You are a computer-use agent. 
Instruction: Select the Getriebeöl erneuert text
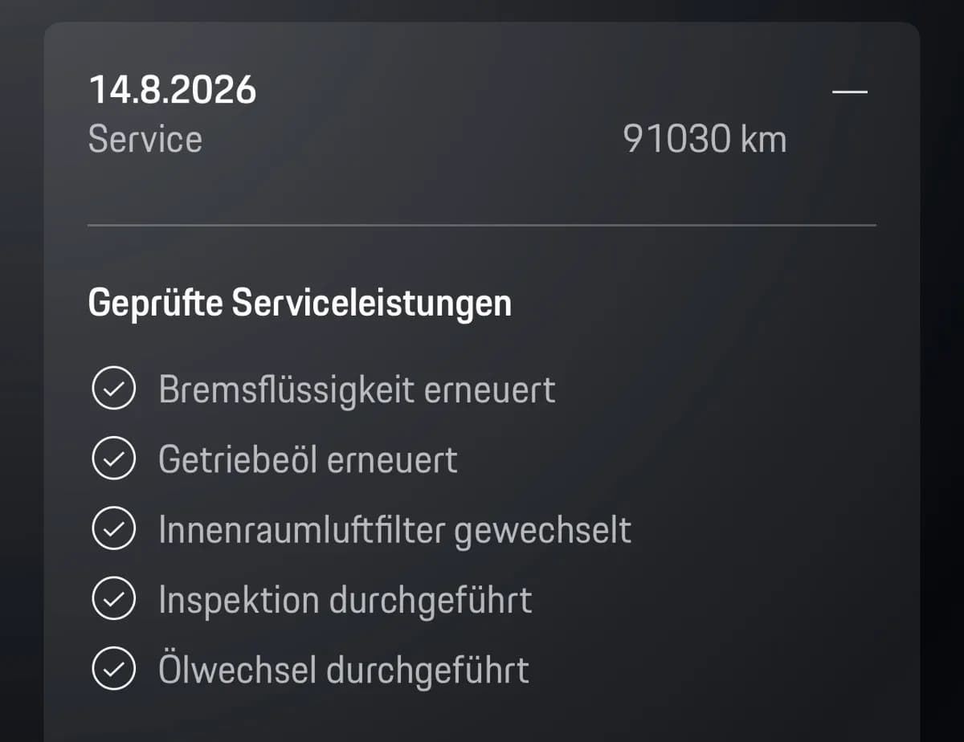coord(308,460)
